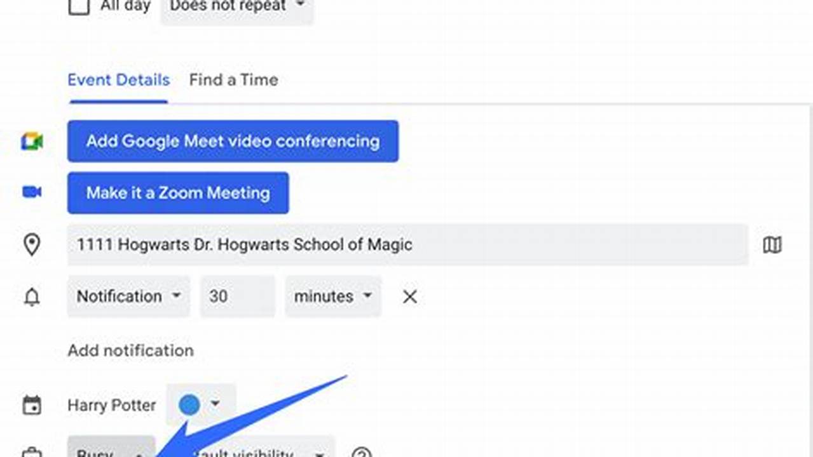
Task: Click the notification bell icon
Action: click(x=32, y=296)
